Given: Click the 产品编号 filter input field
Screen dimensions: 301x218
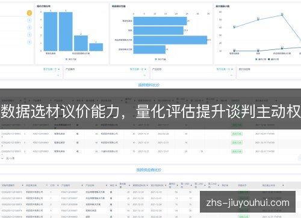Looking at the screenshot, I should pyautogui.click(x=106, y=75).
